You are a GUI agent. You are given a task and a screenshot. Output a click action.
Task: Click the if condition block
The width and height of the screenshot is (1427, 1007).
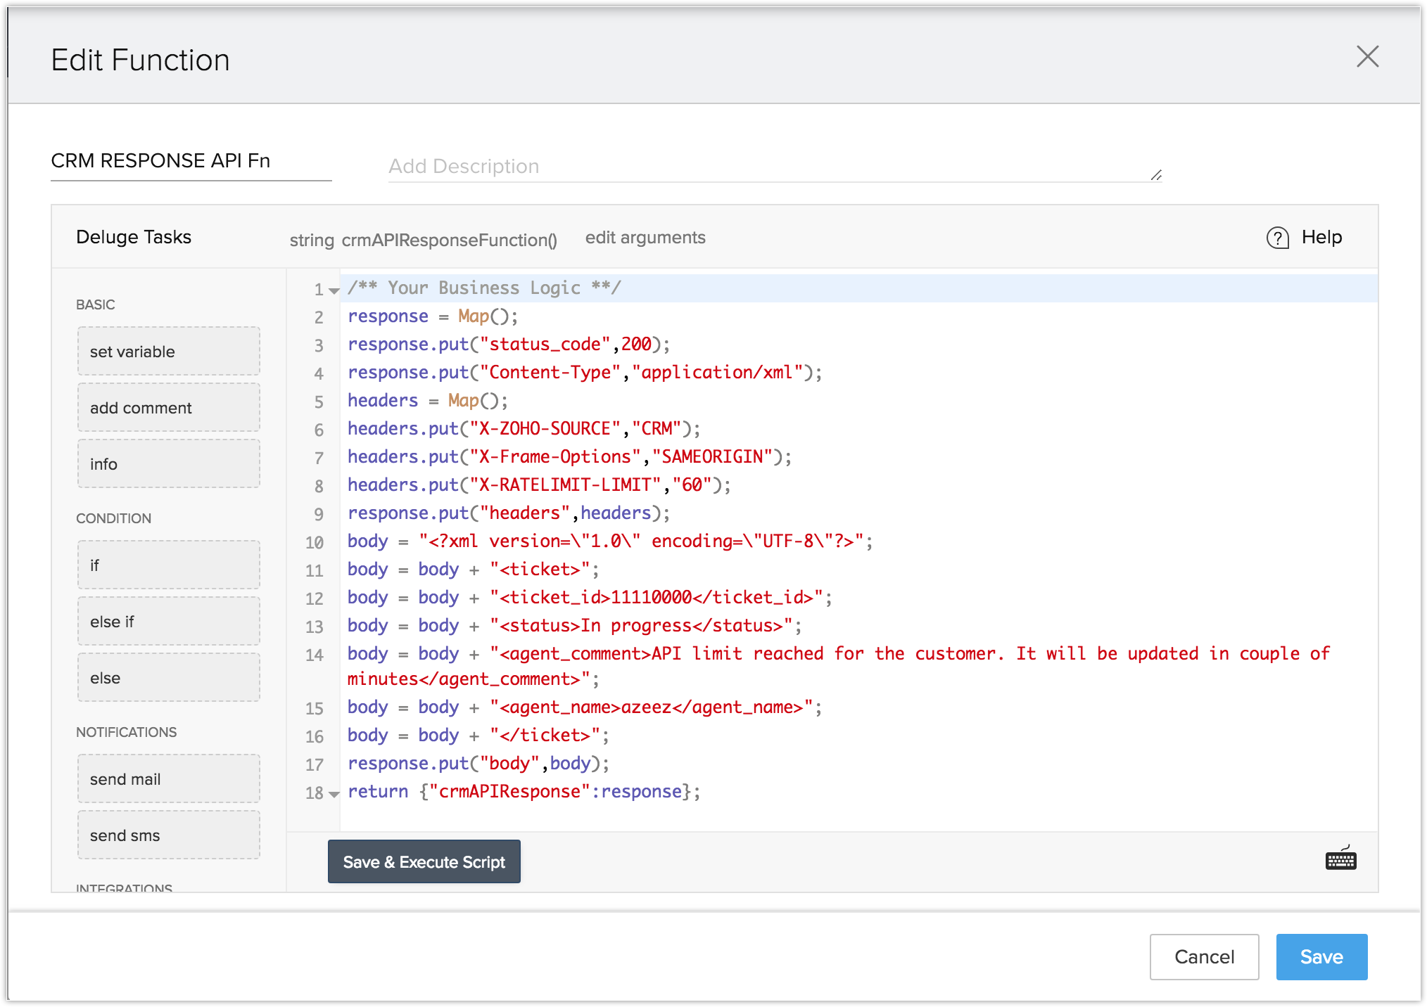pyautogui.click(x=169, y=565)
